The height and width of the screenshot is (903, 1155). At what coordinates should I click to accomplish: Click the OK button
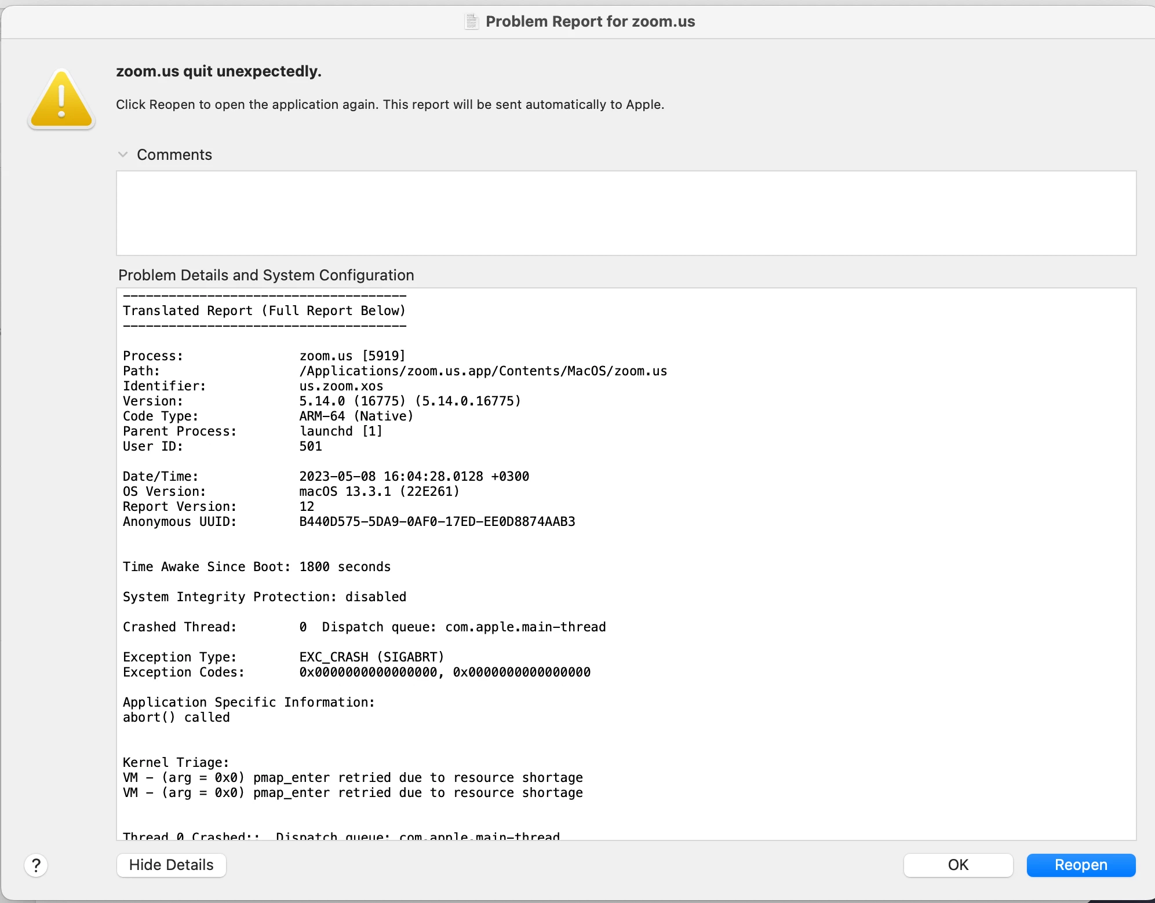(x=958, y=865)
